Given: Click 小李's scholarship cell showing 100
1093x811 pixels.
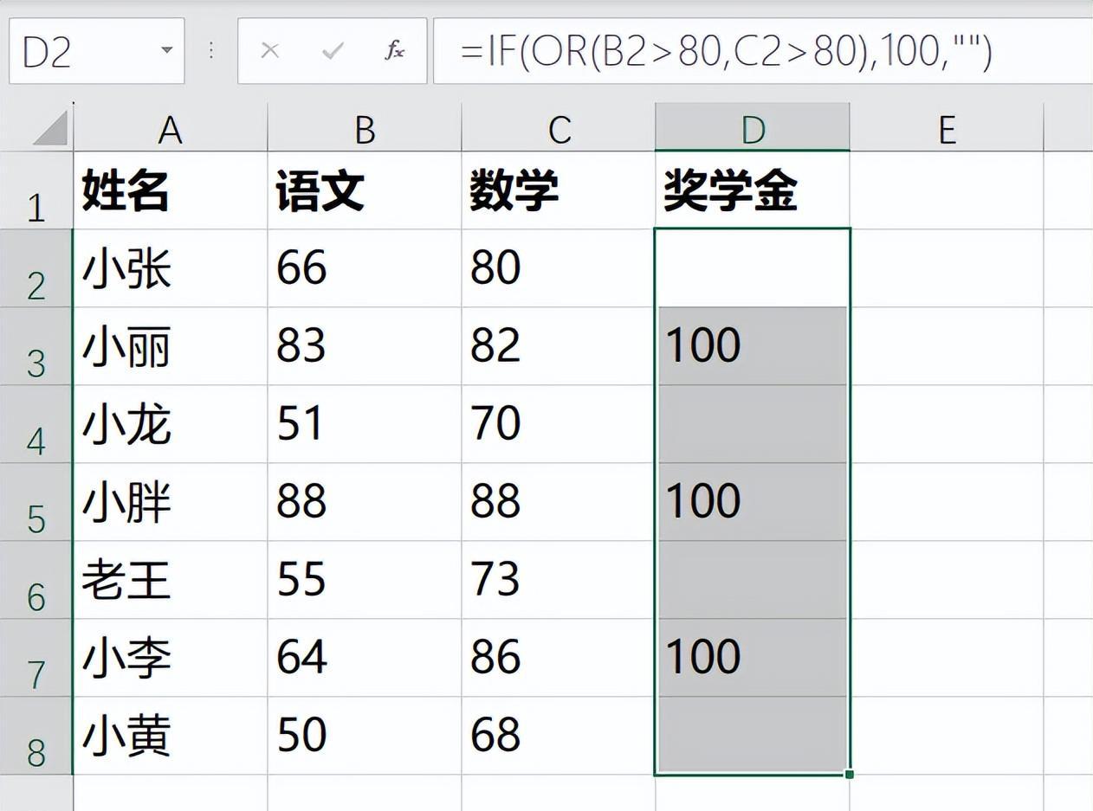Looking at the screenshot, I should coord(753,658).
